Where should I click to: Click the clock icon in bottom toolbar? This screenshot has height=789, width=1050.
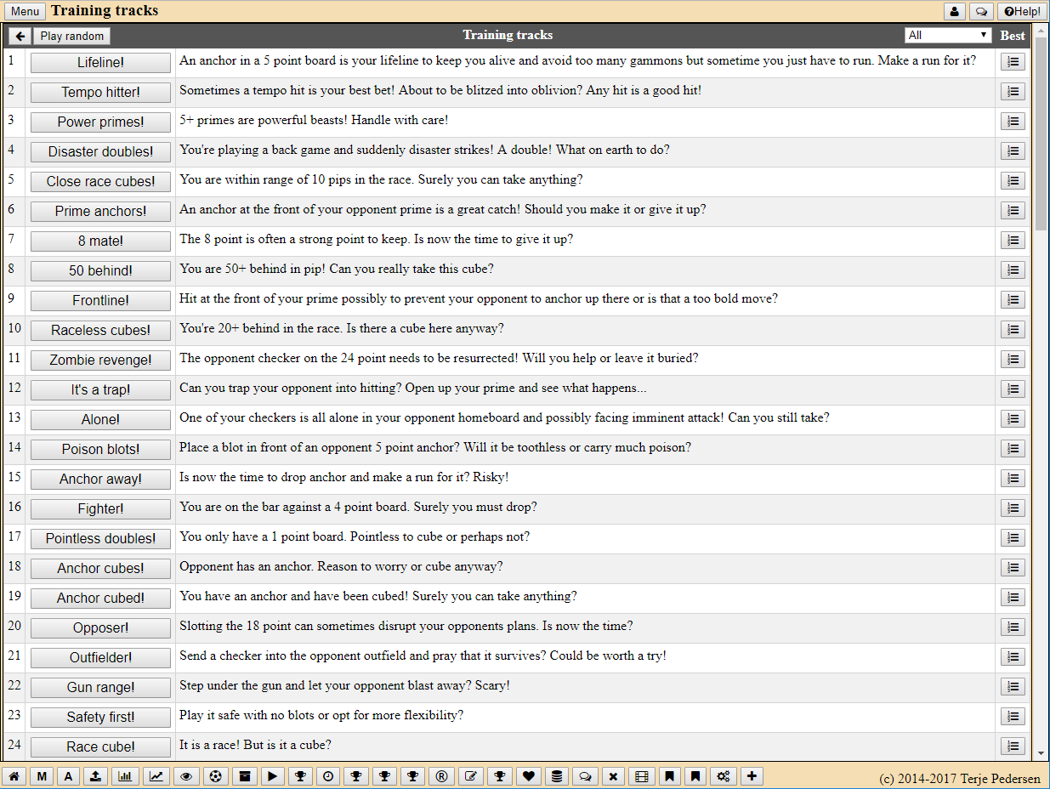tap(327, 776)
